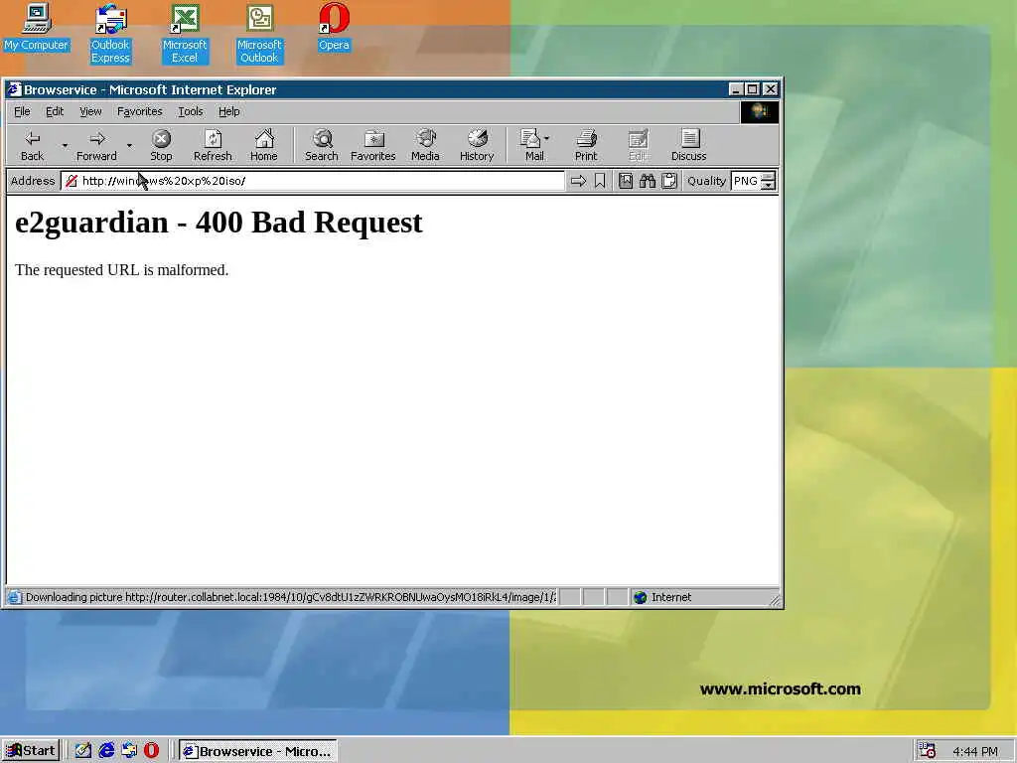Click the Start button
The width and height of the screenshot is (1017, 763).
point(31,751)
